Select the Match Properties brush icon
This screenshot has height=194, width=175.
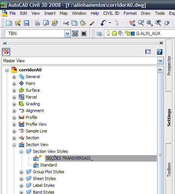[92, 23]
